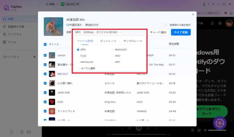
Task: Open hamburger menu in title bar
Action: pyautogui.click(x=214, y=4)
